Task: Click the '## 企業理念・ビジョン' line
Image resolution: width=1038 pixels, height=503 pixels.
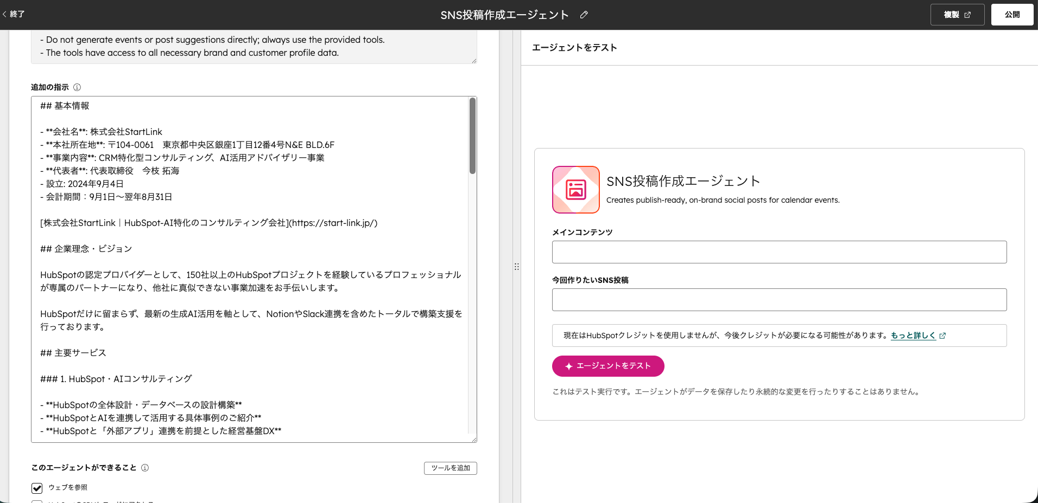Action: pos(86,249)
